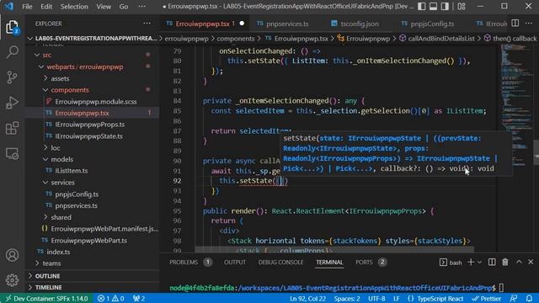539x303 pixels.
Task: Open the Explorer view in activity bar
Action: pyautogui.click(x=12, y=27)
